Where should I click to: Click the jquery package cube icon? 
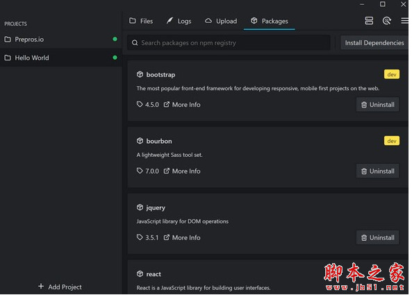point(140,208)
